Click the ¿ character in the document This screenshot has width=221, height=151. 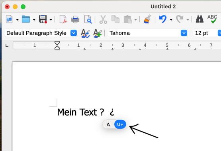coord(112,113)
